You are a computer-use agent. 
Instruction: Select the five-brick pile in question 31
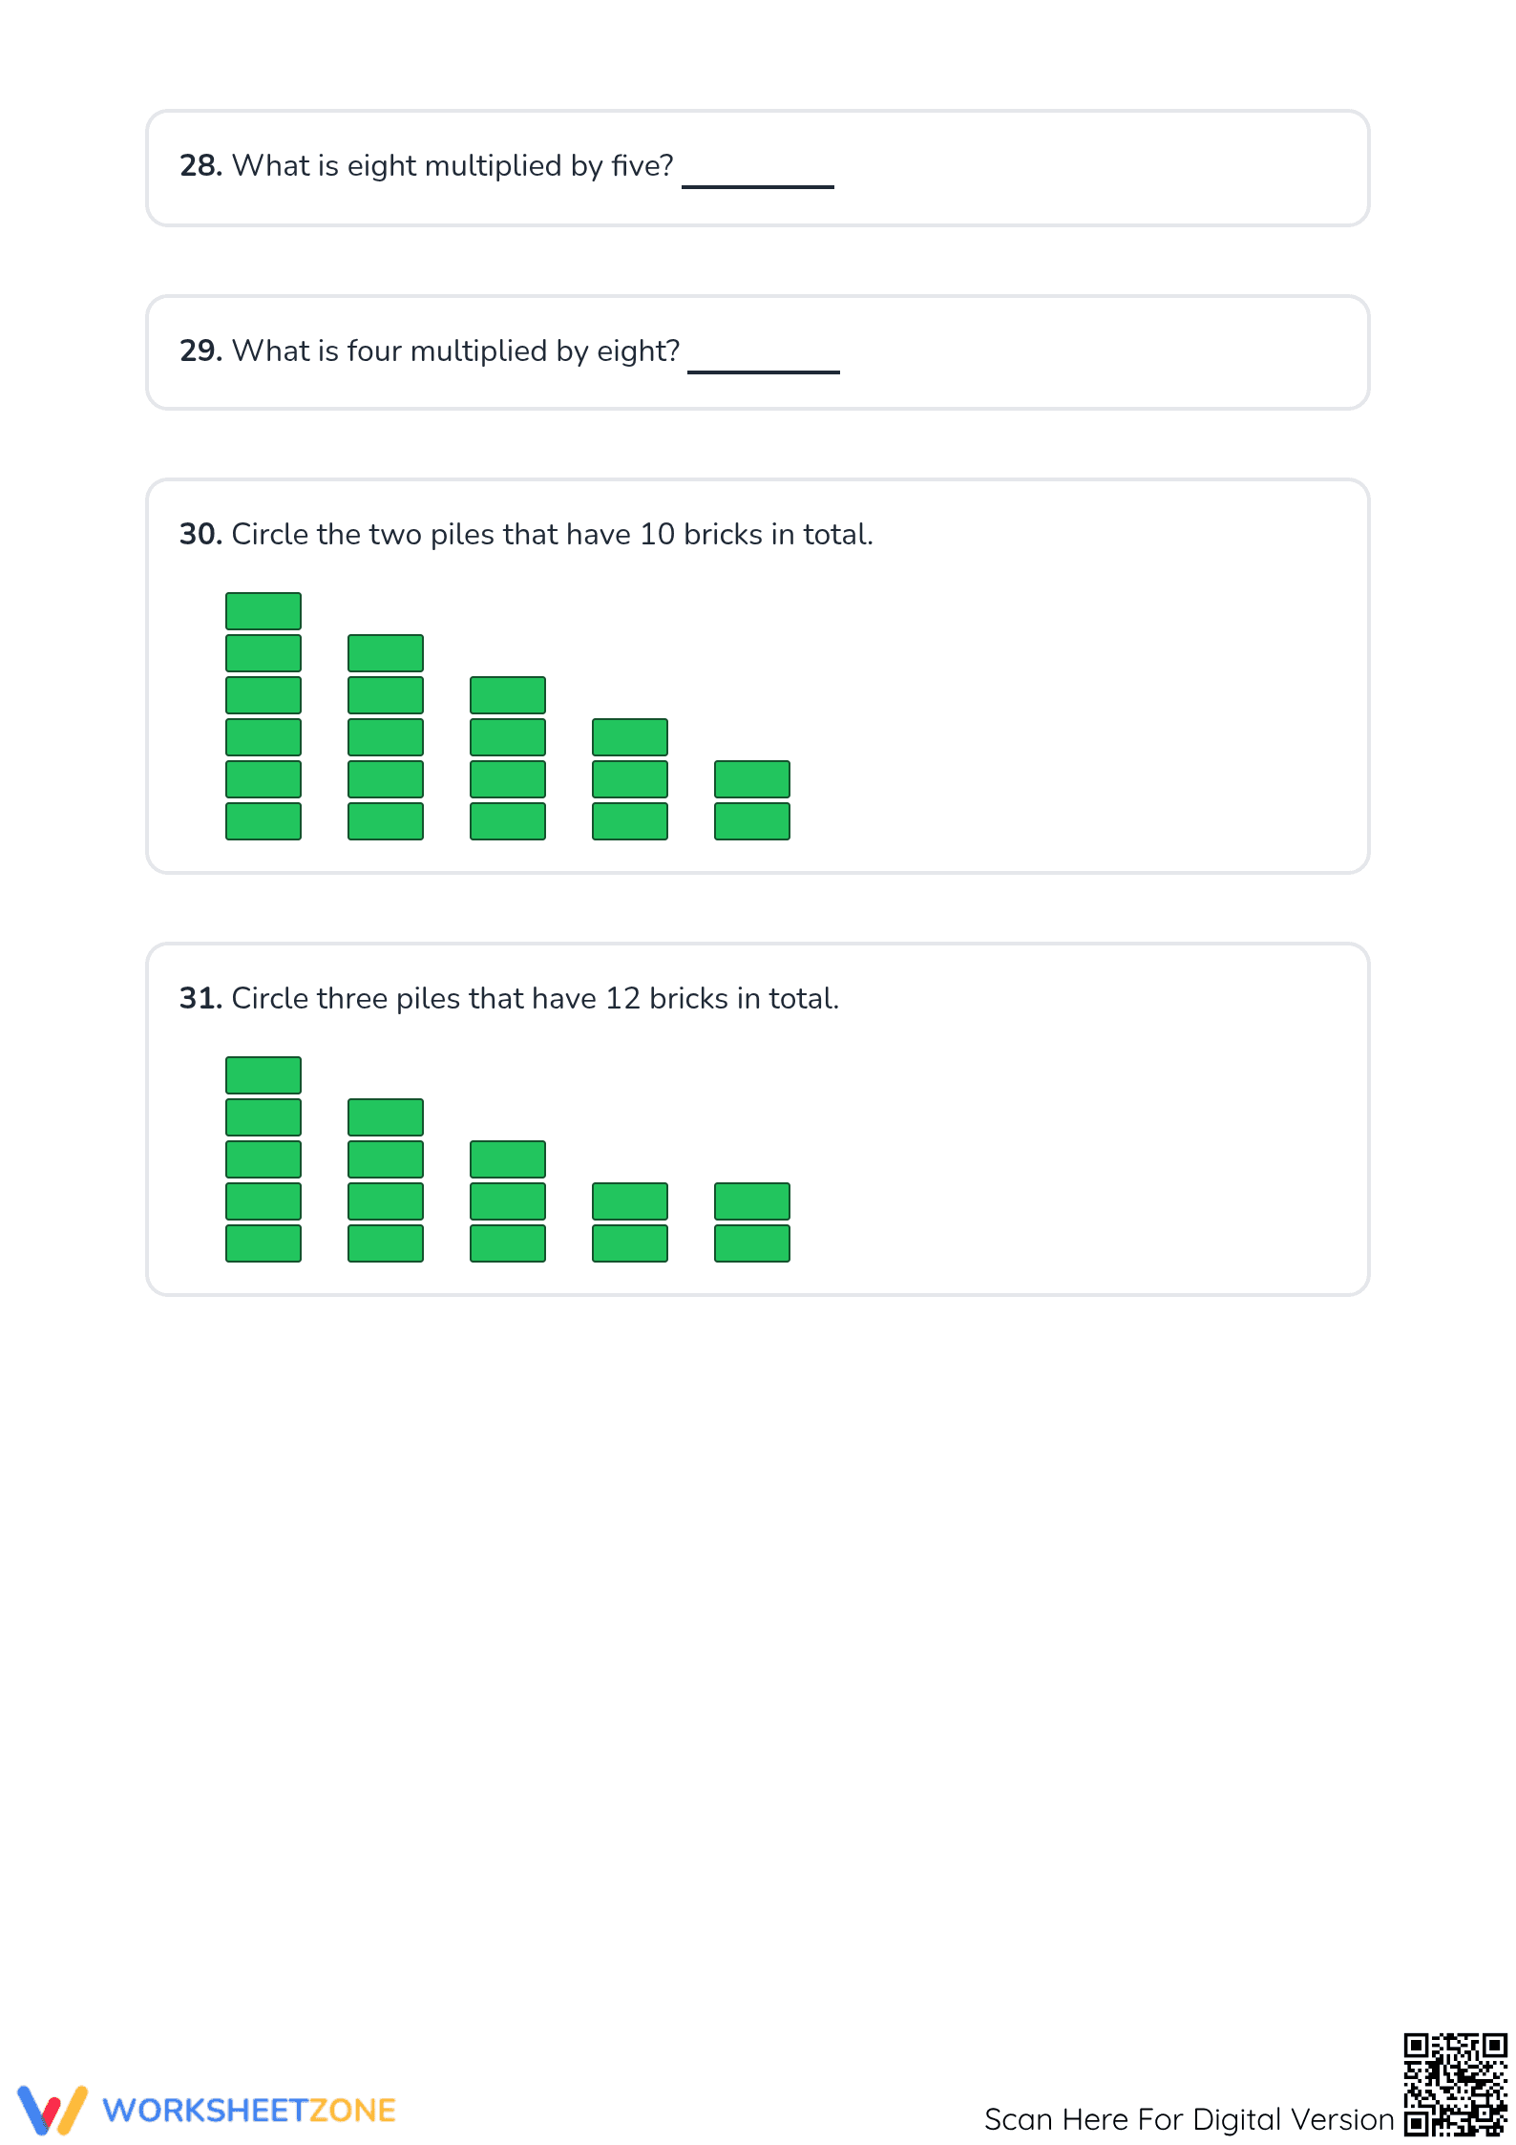(x=263, y=1159)
